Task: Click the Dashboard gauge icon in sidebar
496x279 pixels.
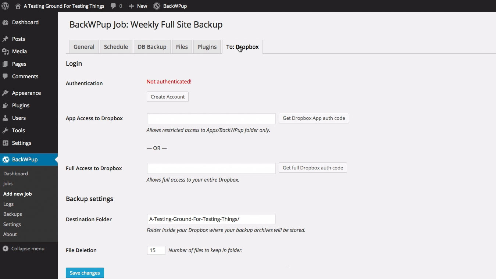Action: coord(5,22)
